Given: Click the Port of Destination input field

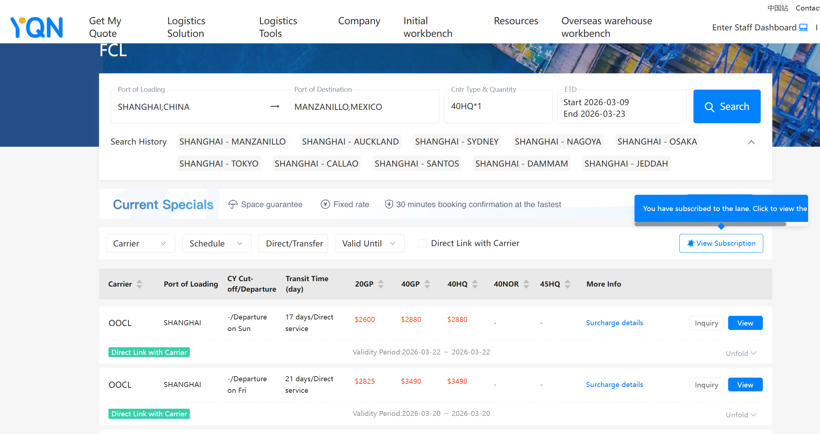Looking at the screenshot, I should 365,107.
